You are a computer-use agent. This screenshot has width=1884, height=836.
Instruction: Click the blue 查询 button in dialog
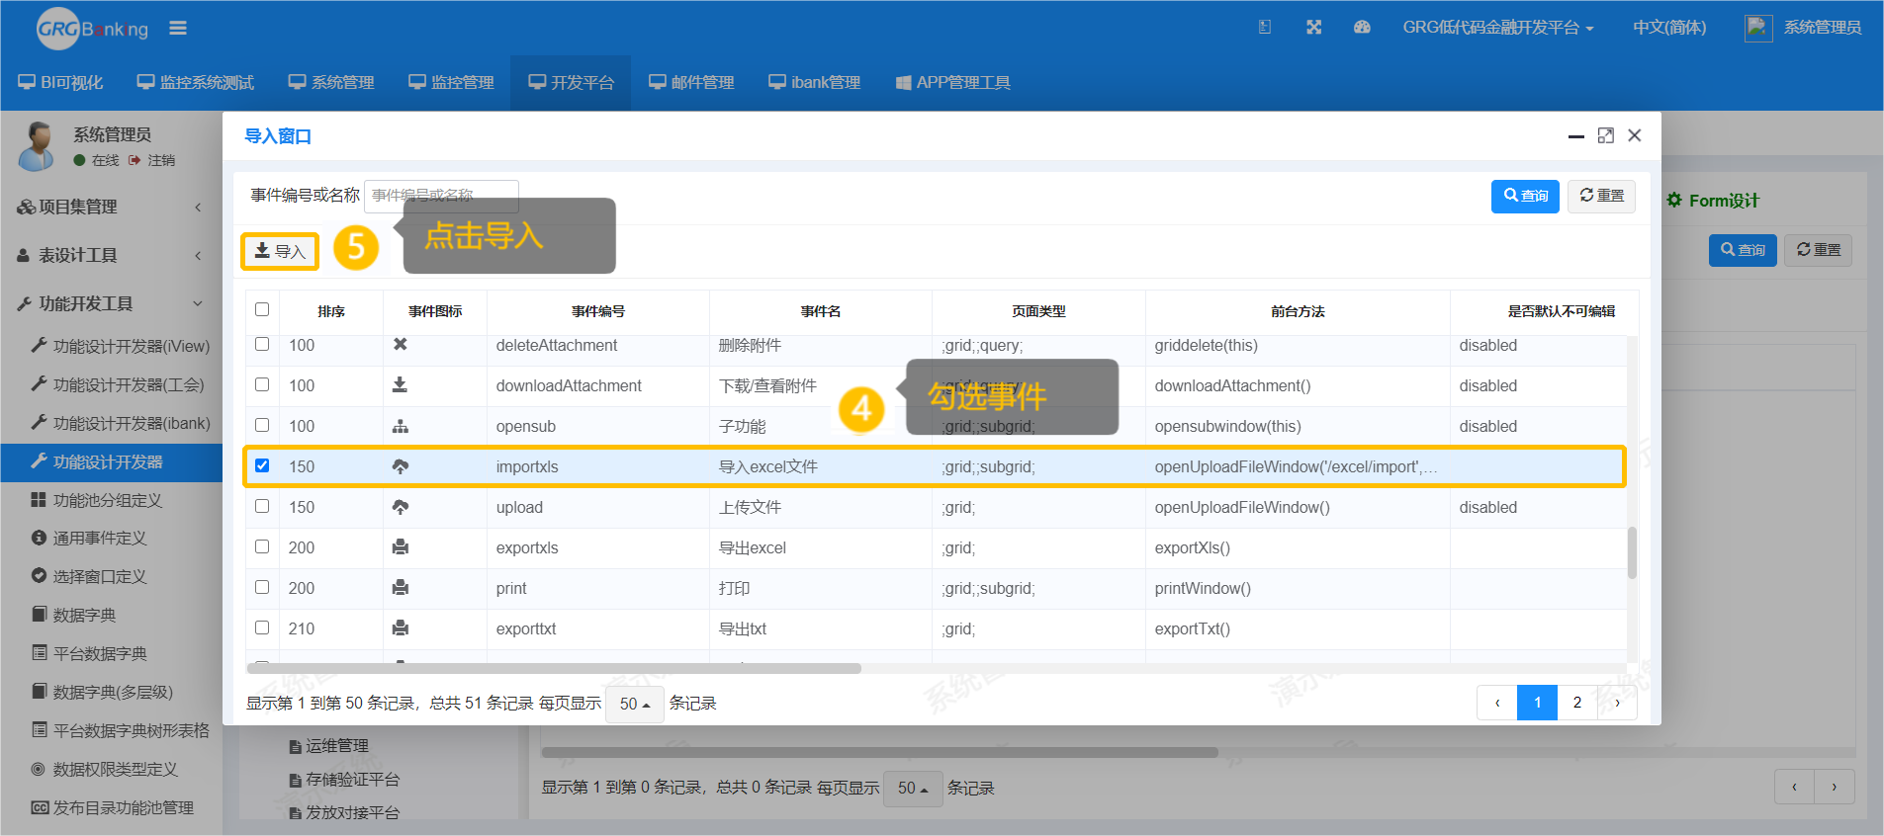1525,196
